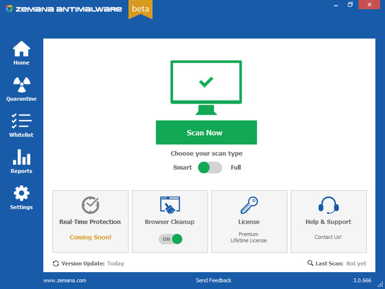Click the Version Update refresh icon
This screenshot has width=385, height=289.
coord(56,264)
